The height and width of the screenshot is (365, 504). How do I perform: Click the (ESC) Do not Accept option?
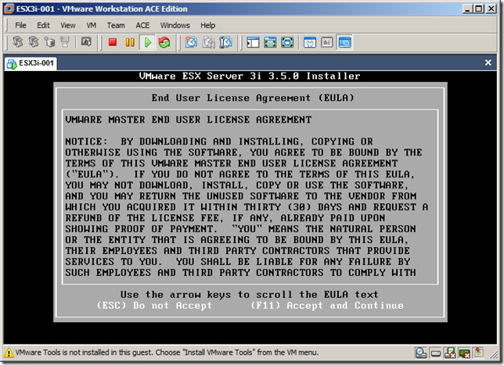click(155, 306)
